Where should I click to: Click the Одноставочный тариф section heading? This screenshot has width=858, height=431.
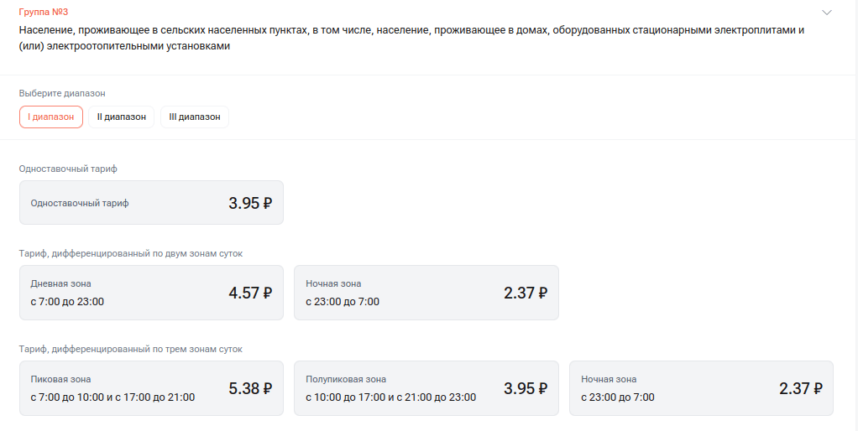tap(68, 169)
